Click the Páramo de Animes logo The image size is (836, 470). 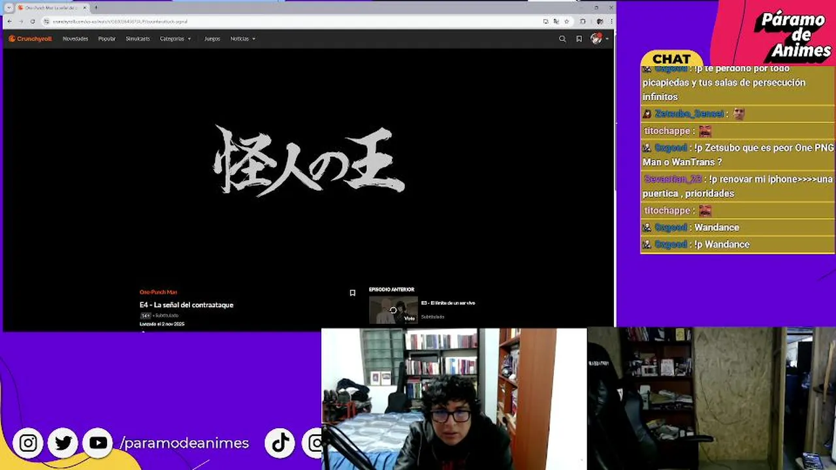point(793,34)
